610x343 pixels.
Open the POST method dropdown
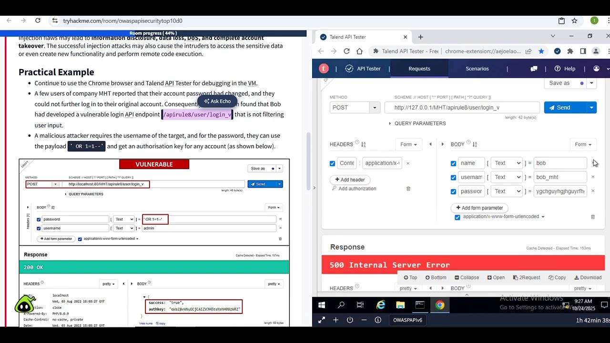(x=375, y=108)
